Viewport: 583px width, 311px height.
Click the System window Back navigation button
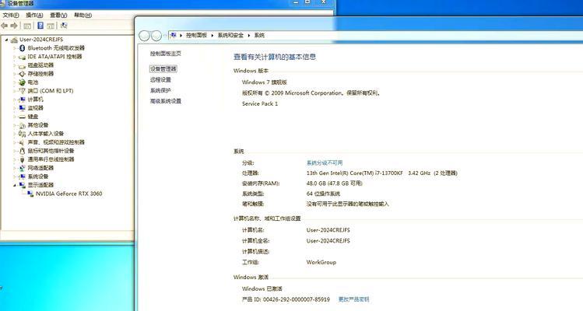[x=144, y=36]
